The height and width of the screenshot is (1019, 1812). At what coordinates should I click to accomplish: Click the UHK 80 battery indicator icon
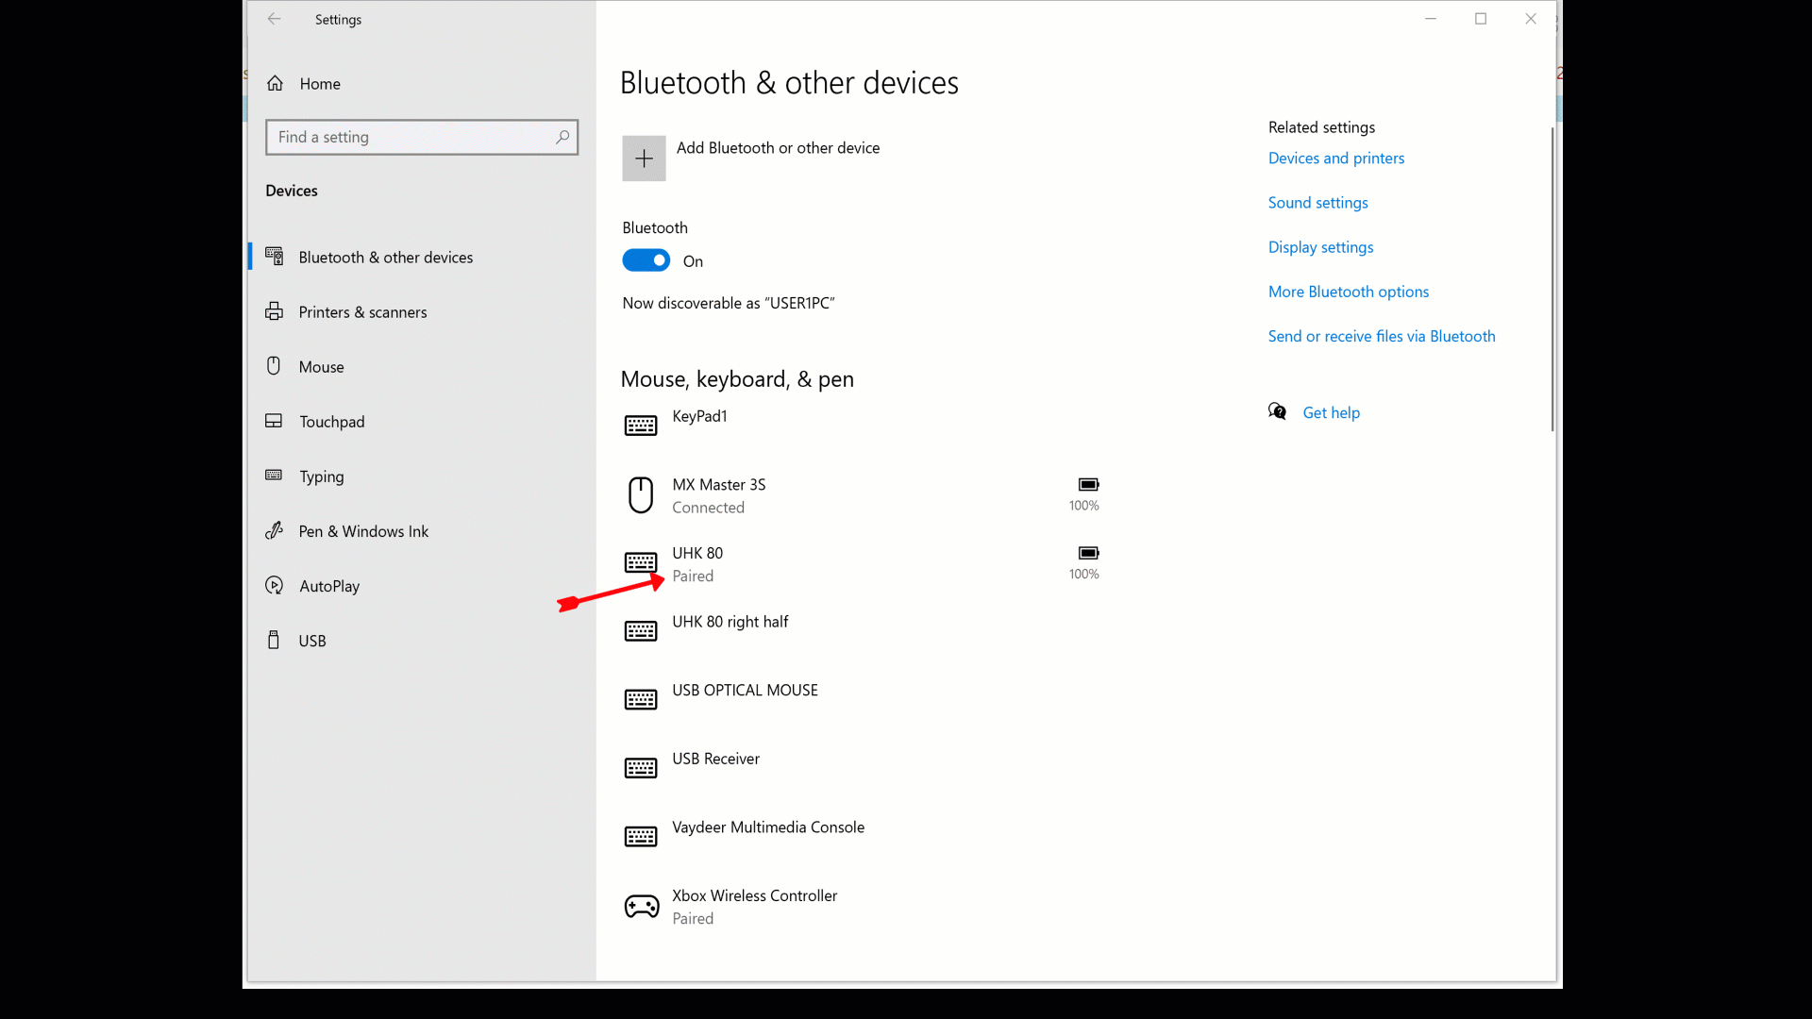[x=1088, y=553]
